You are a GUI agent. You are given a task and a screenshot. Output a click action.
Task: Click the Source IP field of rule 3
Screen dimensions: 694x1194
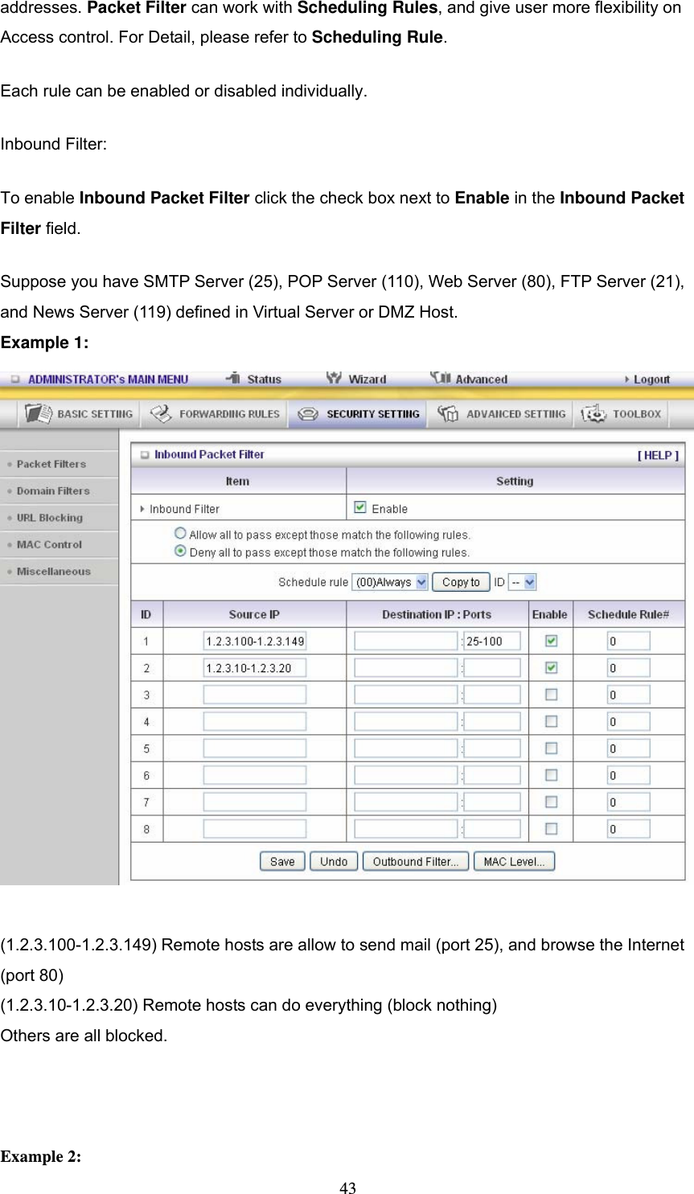[254, 694]
